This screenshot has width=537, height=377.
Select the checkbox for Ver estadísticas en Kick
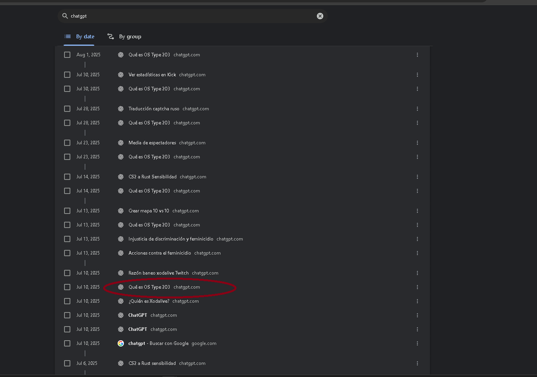click(67, 75)
